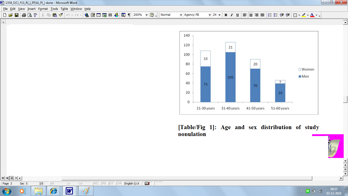Open the Table menu
Image resolution: width=348 pixels, height=196 pixels.
[x=64, y=9]
